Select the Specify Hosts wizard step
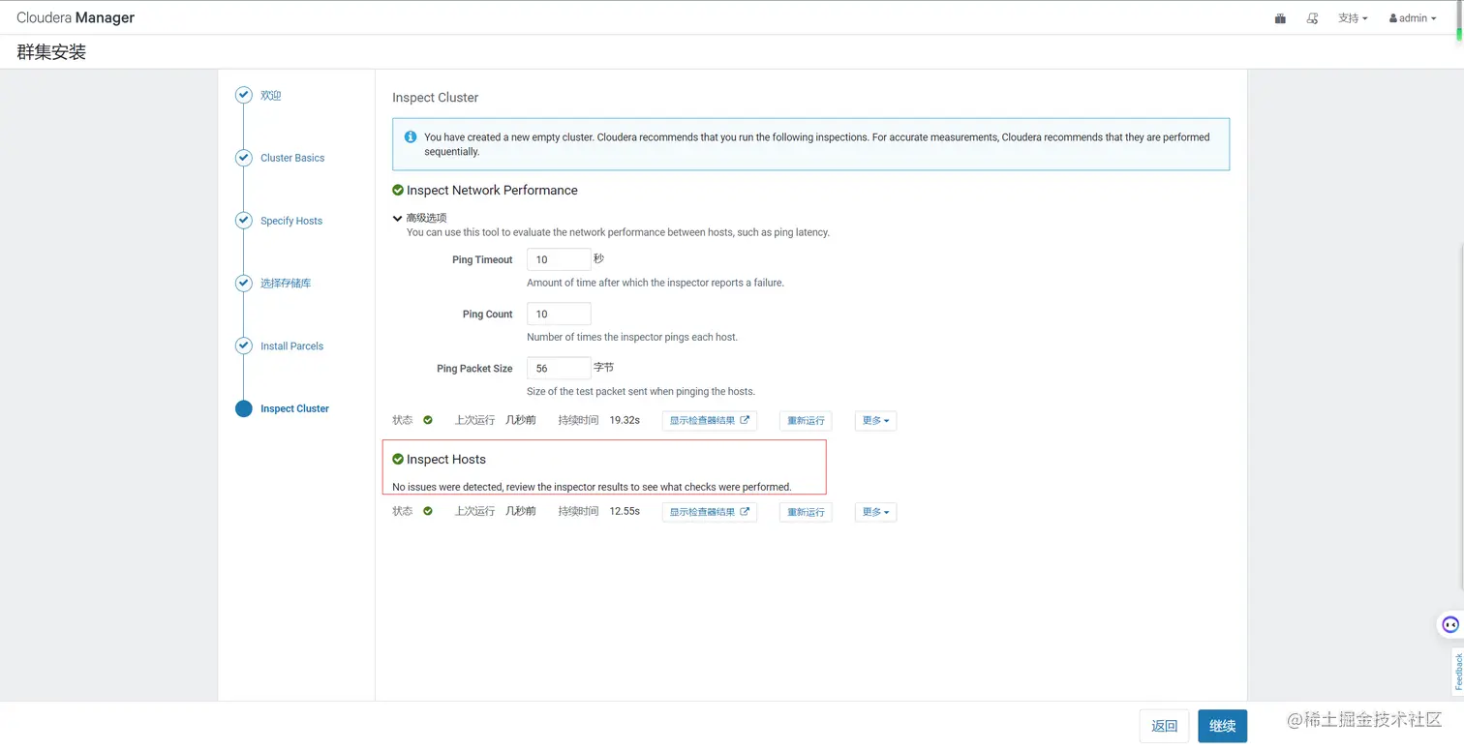The image size is (1464, 751). pos(291,221)
